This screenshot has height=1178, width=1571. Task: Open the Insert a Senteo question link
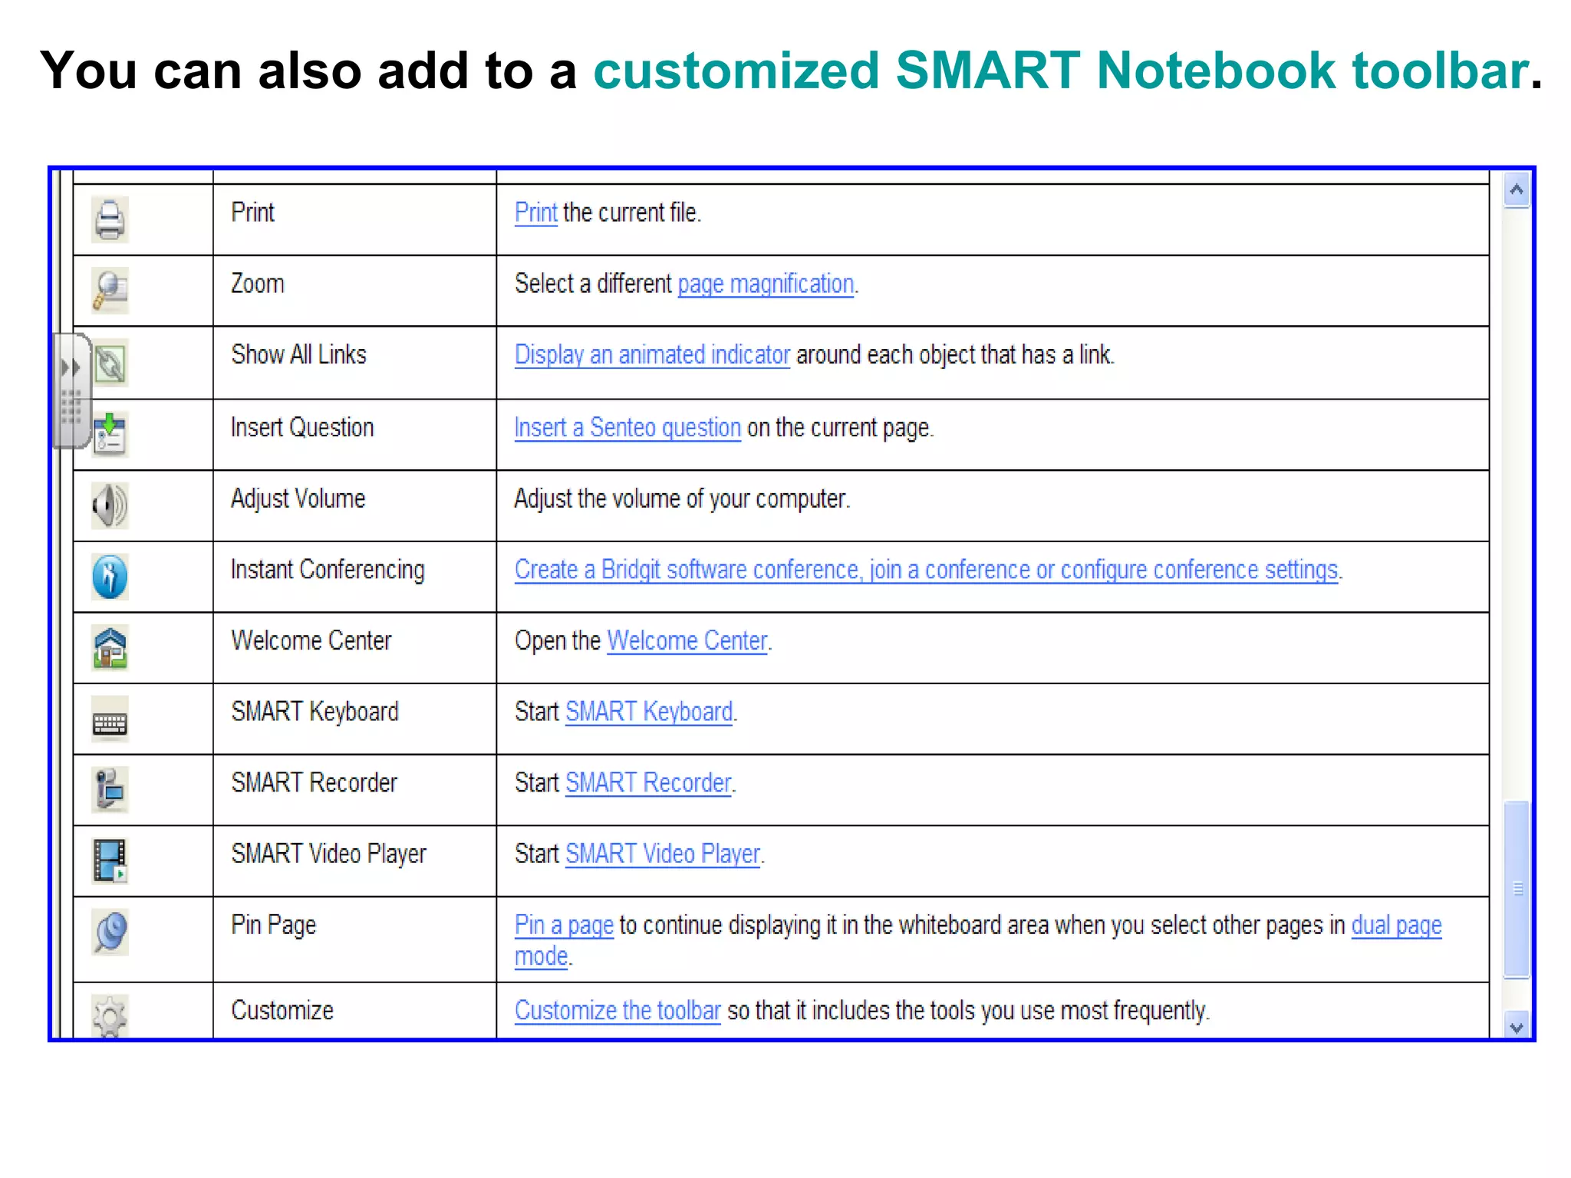tap(627, 427)
